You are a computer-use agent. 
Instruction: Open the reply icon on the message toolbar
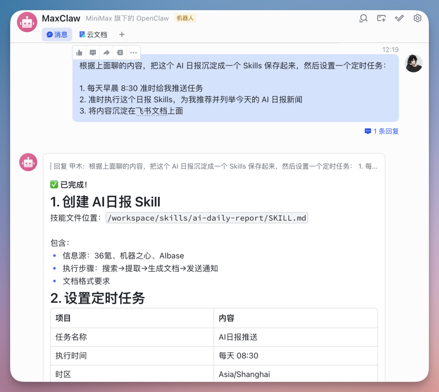pos(93,52)
